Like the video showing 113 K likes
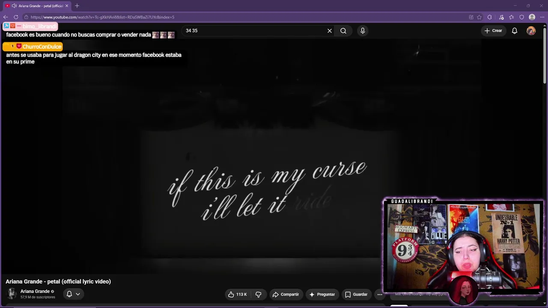Viewport: 548px width, 308px height. point(237,294)
